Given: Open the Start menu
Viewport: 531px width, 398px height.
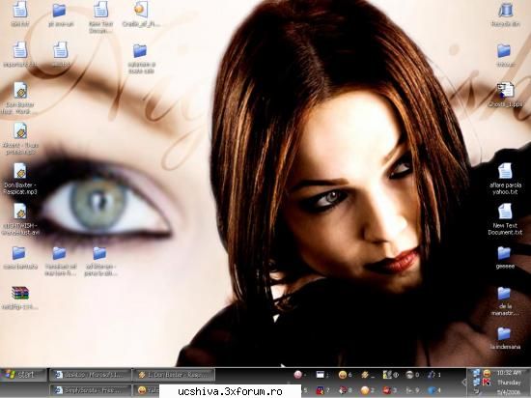Looking at the screenshot, I should tap(22, 375).
